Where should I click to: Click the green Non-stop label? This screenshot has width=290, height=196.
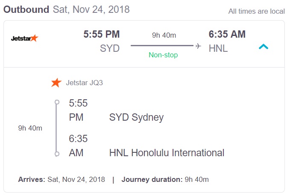point(163,55)
